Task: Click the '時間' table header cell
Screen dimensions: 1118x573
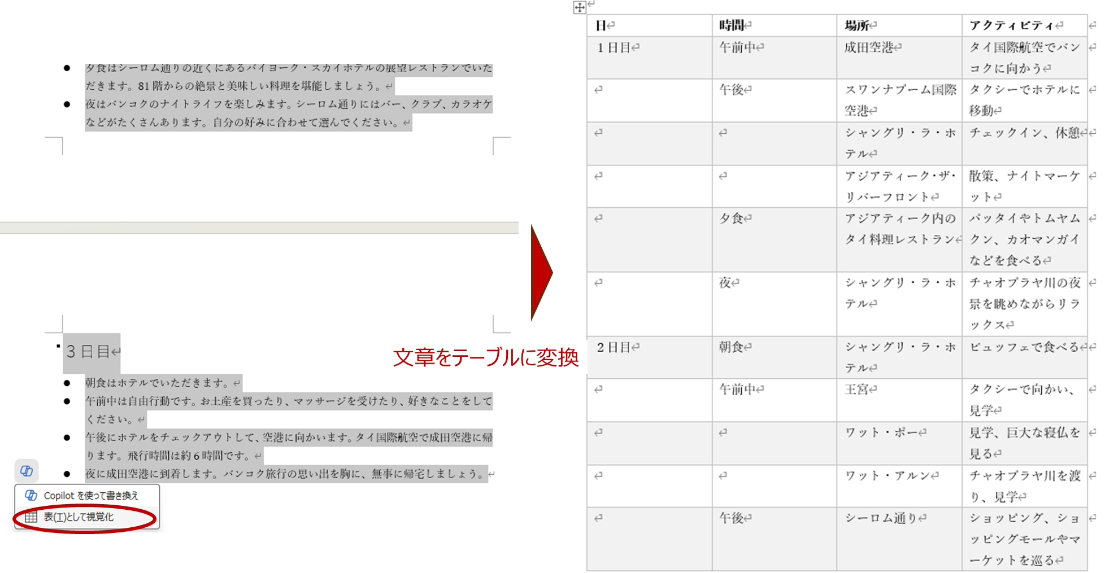Action: (775, 25)
